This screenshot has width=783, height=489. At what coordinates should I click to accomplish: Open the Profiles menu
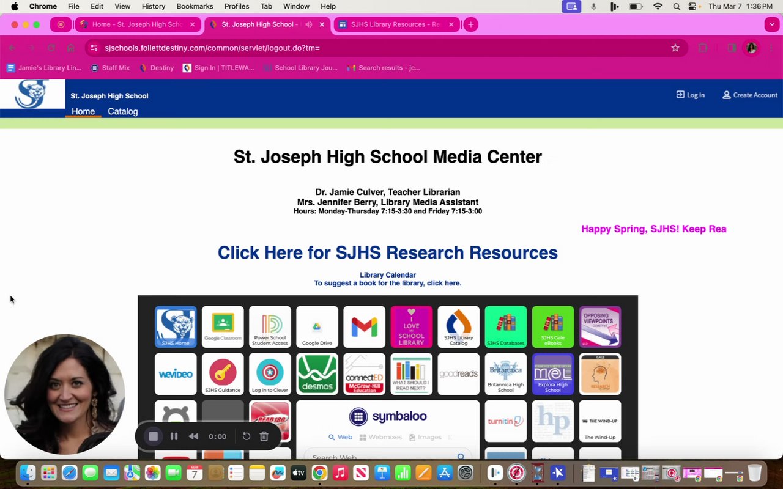[x=236, y=6]
